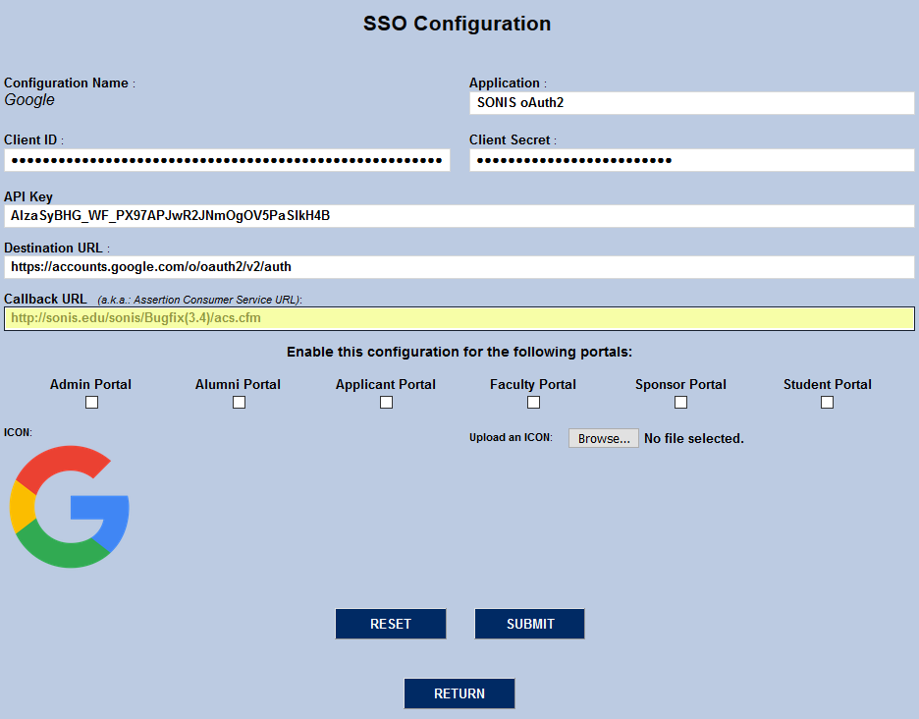Check the Sponsor Portal option
Screen dimensions: 919x719
tap(680, 402)
